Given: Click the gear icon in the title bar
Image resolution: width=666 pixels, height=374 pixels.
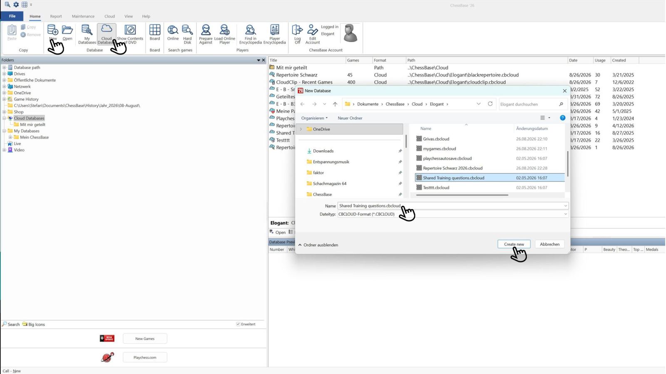Looking at the screenshot, I should point(16,5).
